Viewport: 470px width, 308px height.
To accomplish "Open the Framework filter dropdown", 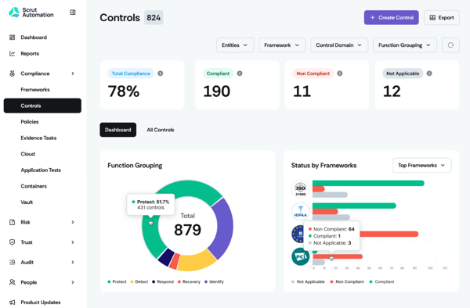I will click(282, 45).
